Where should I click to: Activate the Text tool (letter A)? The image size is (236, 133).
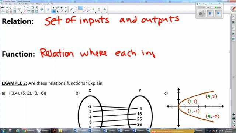pos(58,11)
